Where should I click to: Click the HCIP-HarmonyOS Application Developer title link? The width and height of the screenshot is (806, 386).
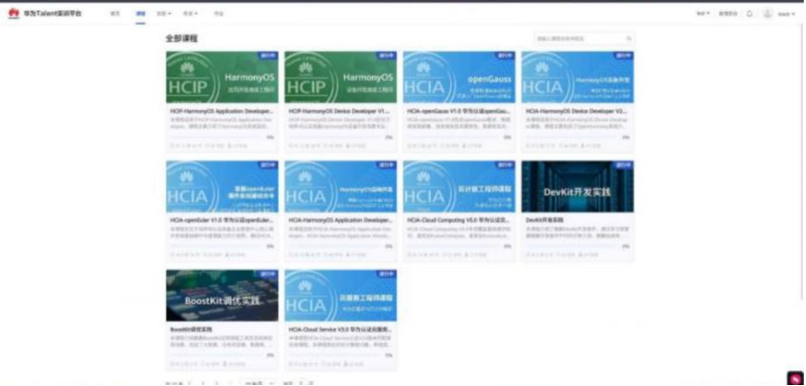pyautogui.click(x=221, y=111)
